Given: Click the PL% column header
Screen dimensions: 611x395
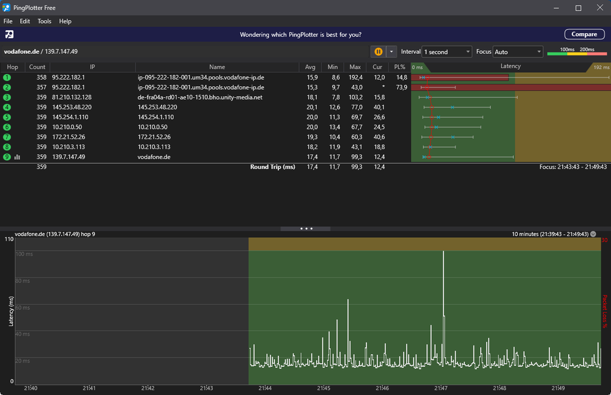Looking at the screenshot, I should [400, 67].
